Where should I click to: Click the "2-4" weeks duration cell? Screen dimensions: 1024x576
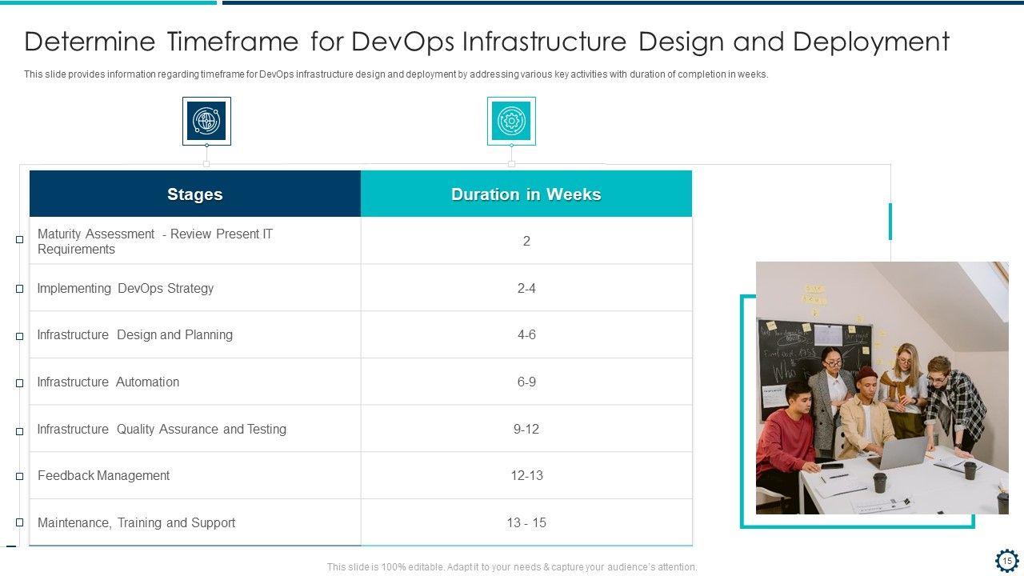coord(526,288)
